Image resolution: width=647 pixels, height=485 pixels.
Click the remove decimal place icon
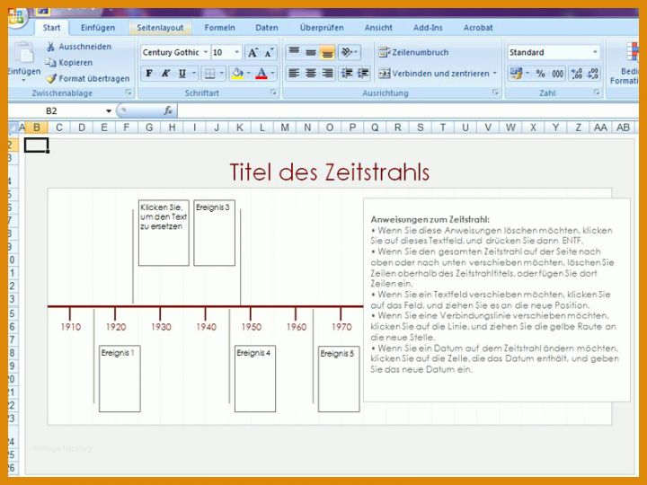pos(592,74)
